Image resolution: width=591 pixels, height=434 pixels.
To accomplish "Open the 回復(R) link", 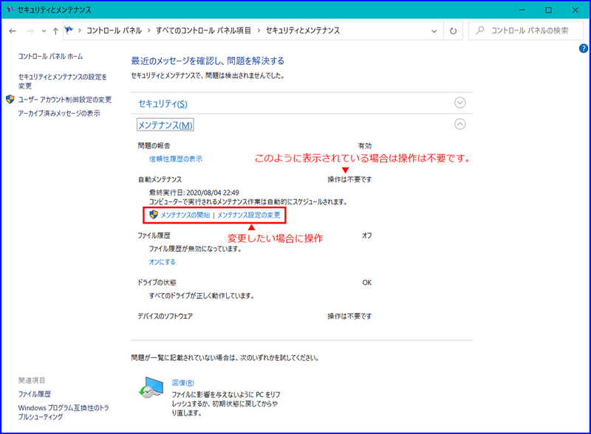I will click(182, 383).
